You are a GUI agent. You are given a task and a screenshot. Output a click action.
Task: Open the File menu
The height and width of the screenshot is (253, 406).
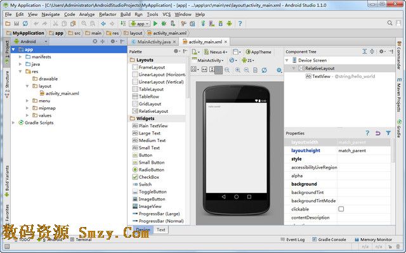pos(8,15)
